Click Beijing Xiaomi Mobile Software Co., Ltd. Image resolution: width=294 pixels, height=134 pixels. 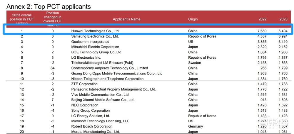(103, 100)
